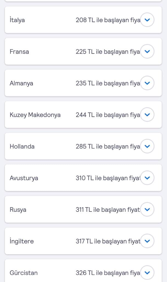Tap the Hollanda 285 TL price text
167x282 pixels.
pyautogui.click(x=108, y=147)
